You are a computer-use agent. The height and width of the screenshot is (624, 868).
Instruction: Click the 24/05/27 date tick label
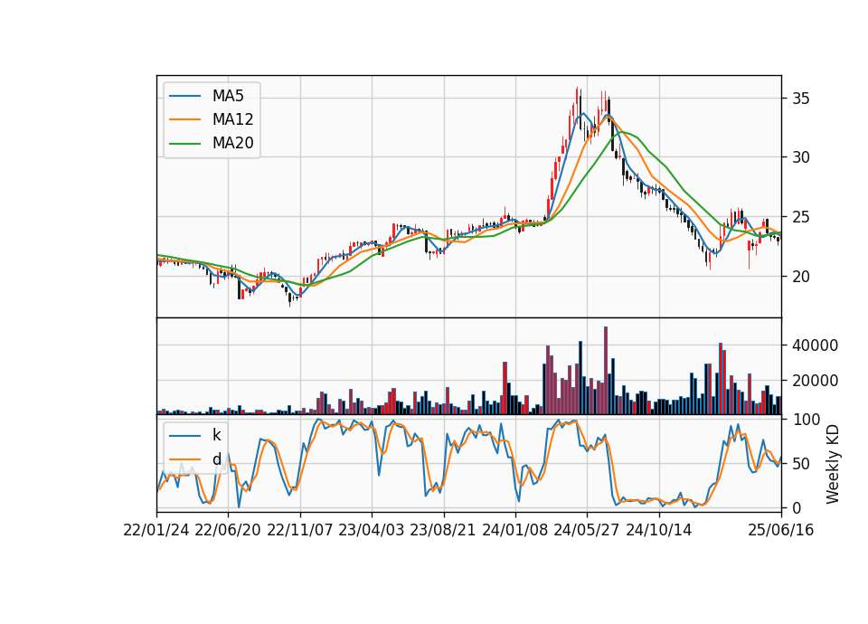(587, 530)
